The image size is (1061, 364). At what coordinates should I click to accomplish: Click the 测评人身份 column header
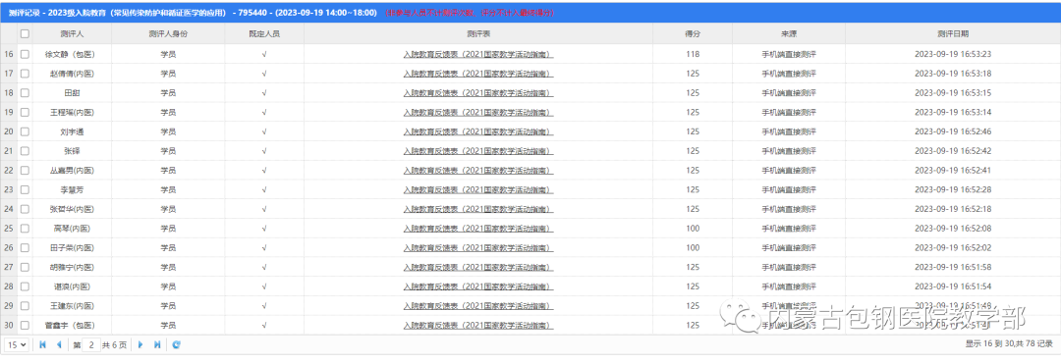(x=168, y=33)
